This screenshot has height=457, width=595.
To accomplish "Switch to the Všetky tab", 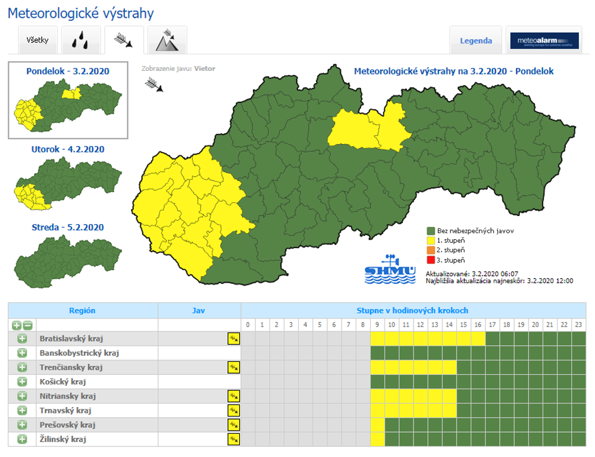I will 37,41.
